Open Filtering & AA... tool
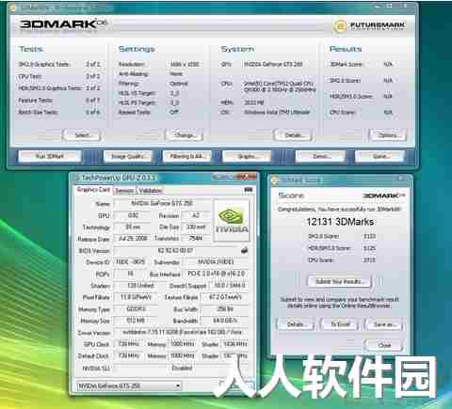Screen dimensions: 452x409 click(x=187, y=156)
